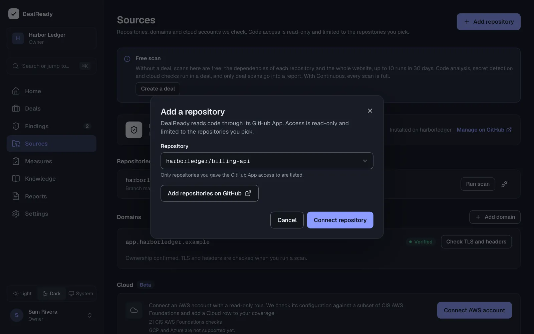Click the DealReady logo icon
This screenshot has width=534, height=334.
[x=14, y=14]
